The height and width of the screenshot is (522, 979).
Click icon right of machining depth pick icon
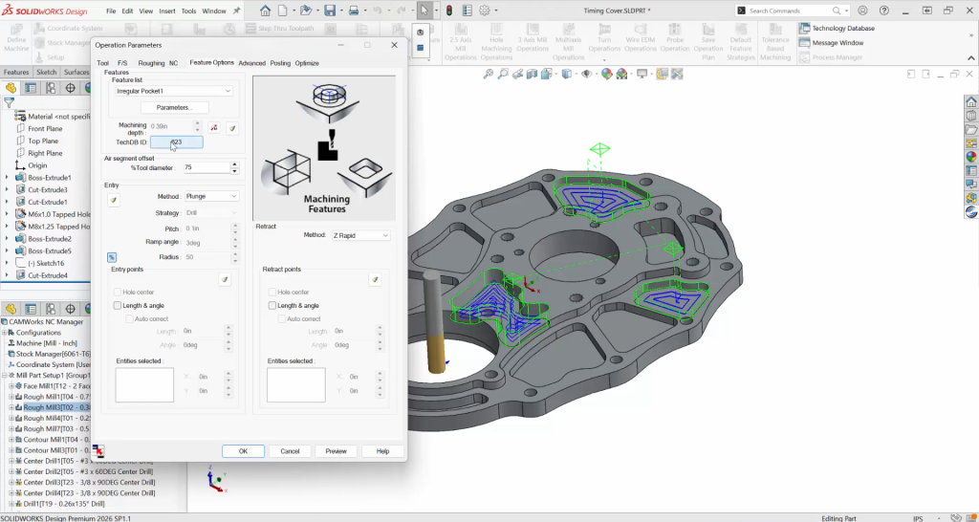232,128
